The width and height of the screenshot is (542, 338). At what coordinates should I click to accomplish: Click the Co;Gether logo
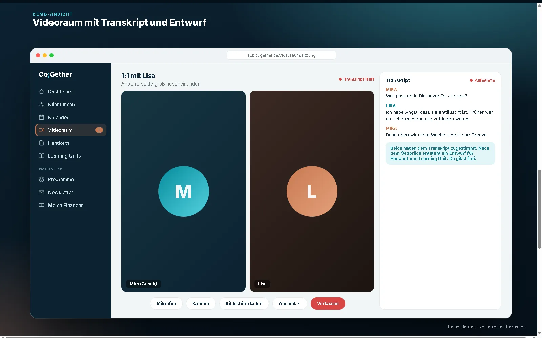click(x=56, y=74)
